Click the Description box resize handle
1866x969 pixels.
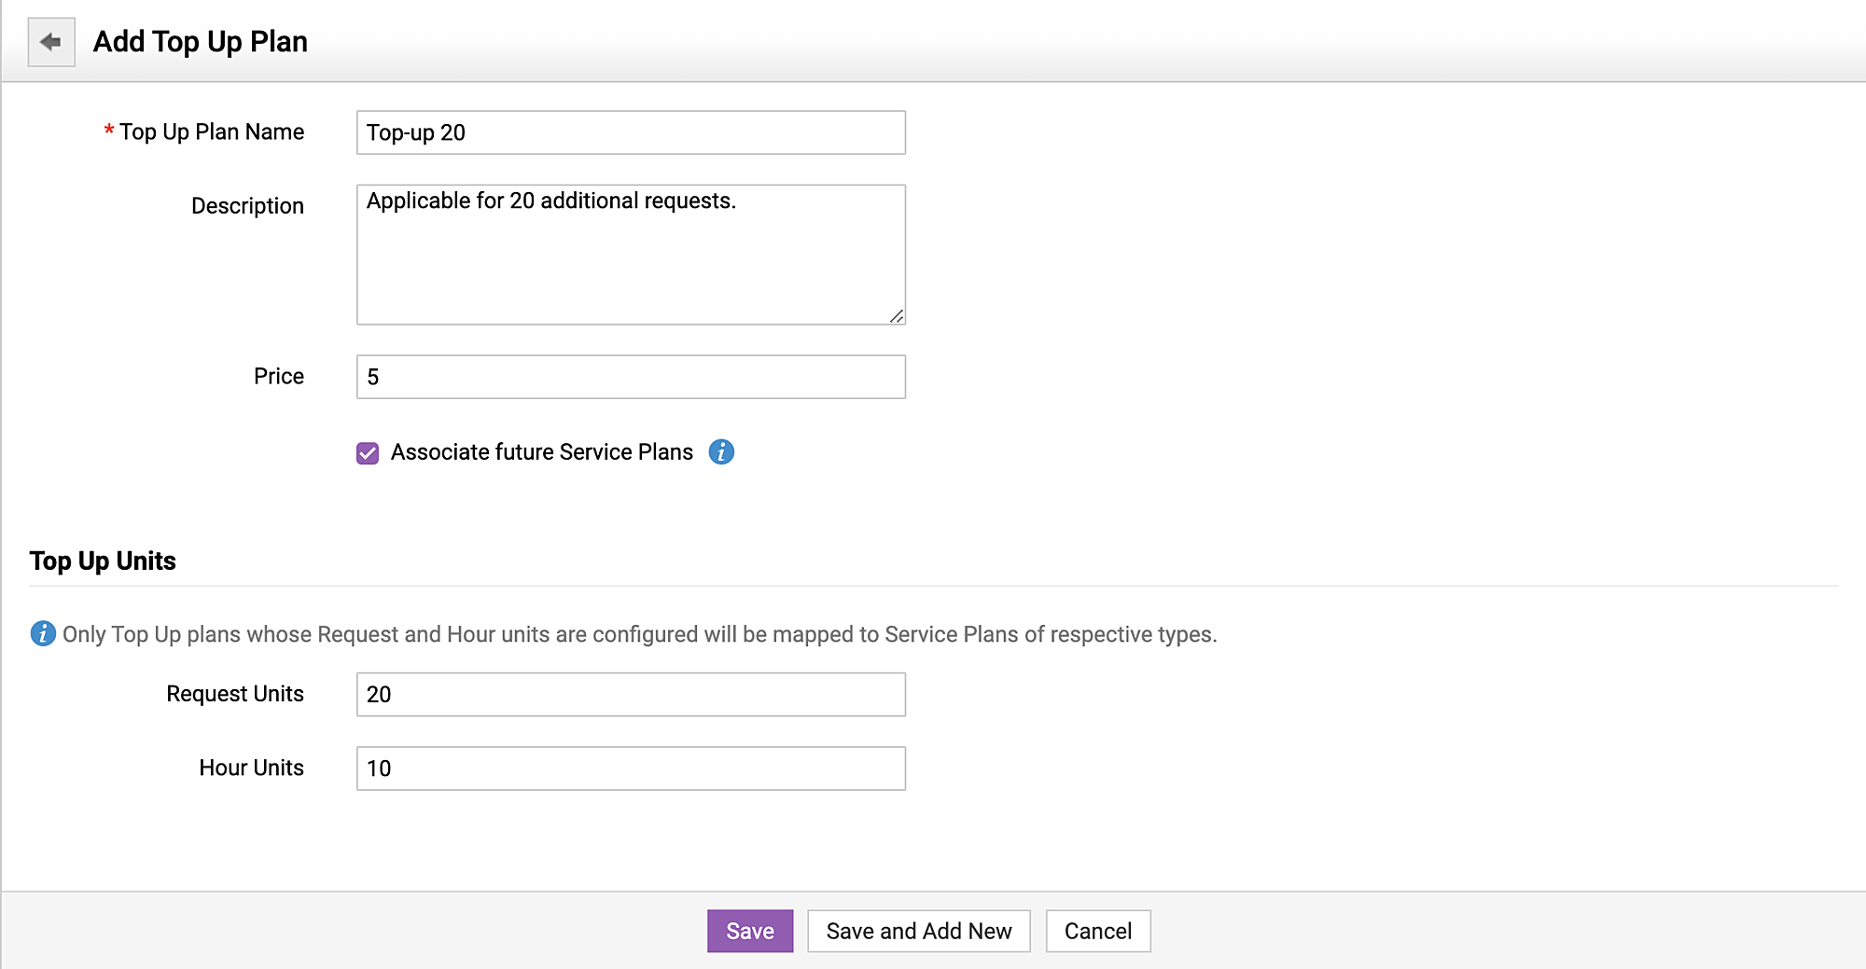897,316
